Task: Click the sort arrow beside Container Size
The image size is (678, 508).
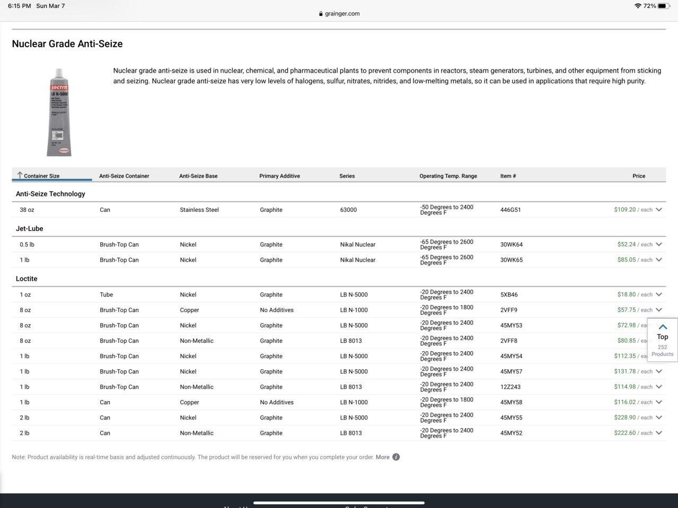Action: (20, 175)
